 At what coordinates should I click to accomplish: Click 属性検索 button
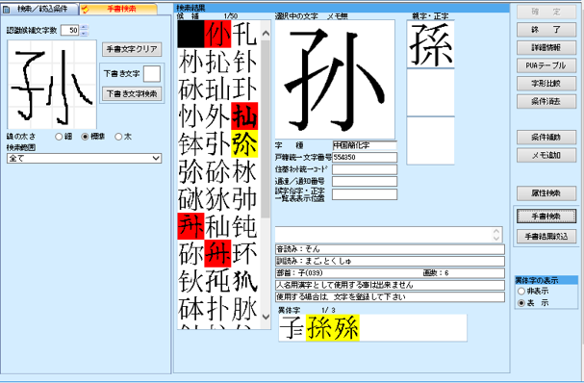point(546,193)
